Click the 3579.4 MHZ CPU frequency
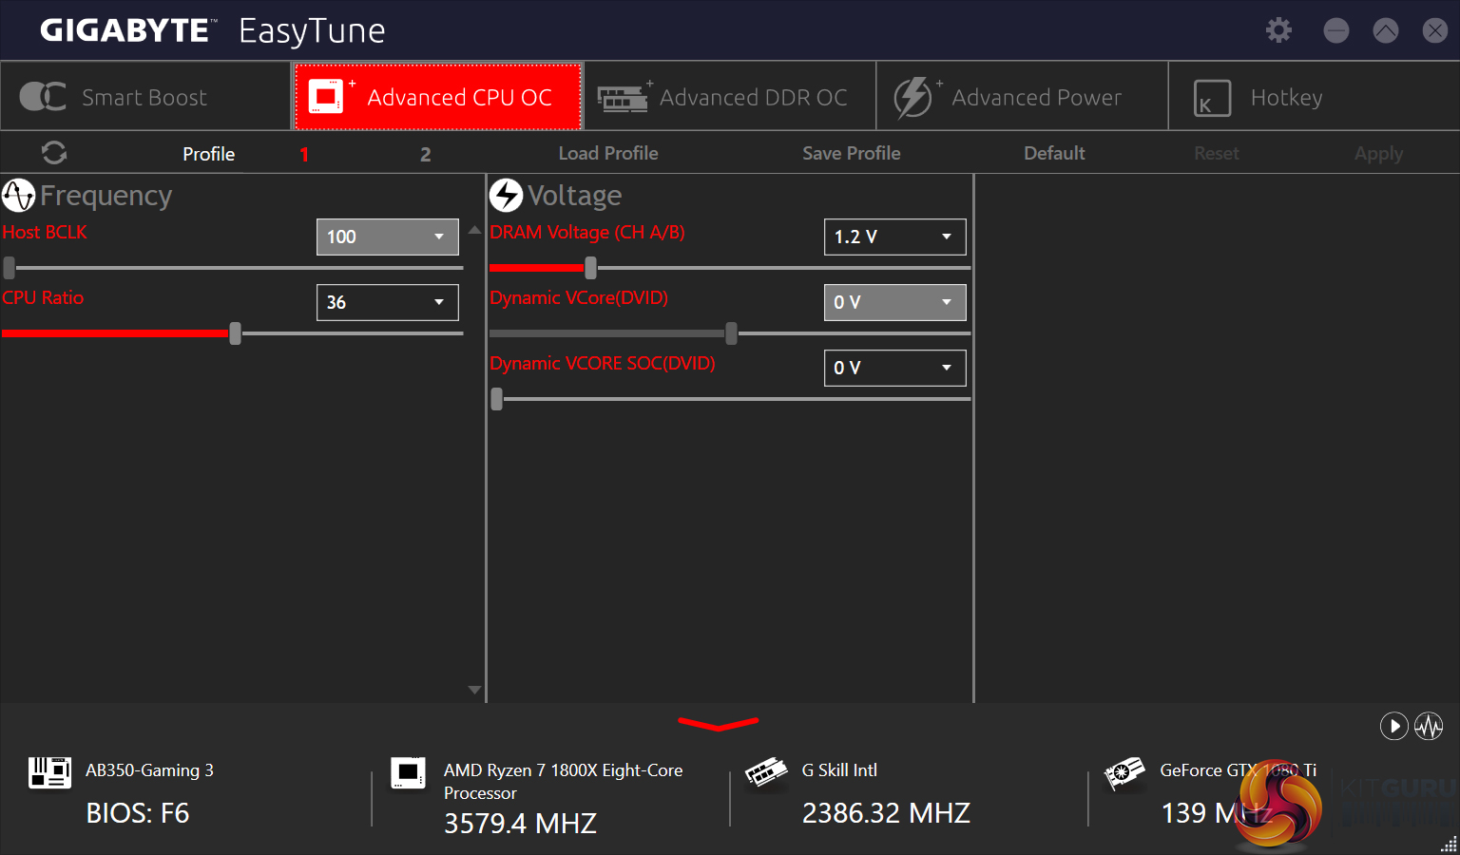Viewport: 1460px width, 855px height. tap(520, 823)
